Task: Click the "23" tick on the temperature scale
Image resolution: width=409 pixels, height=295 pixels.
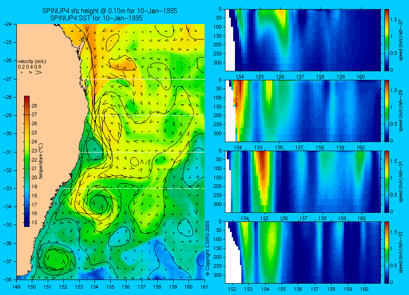Action: click(34, 151)
